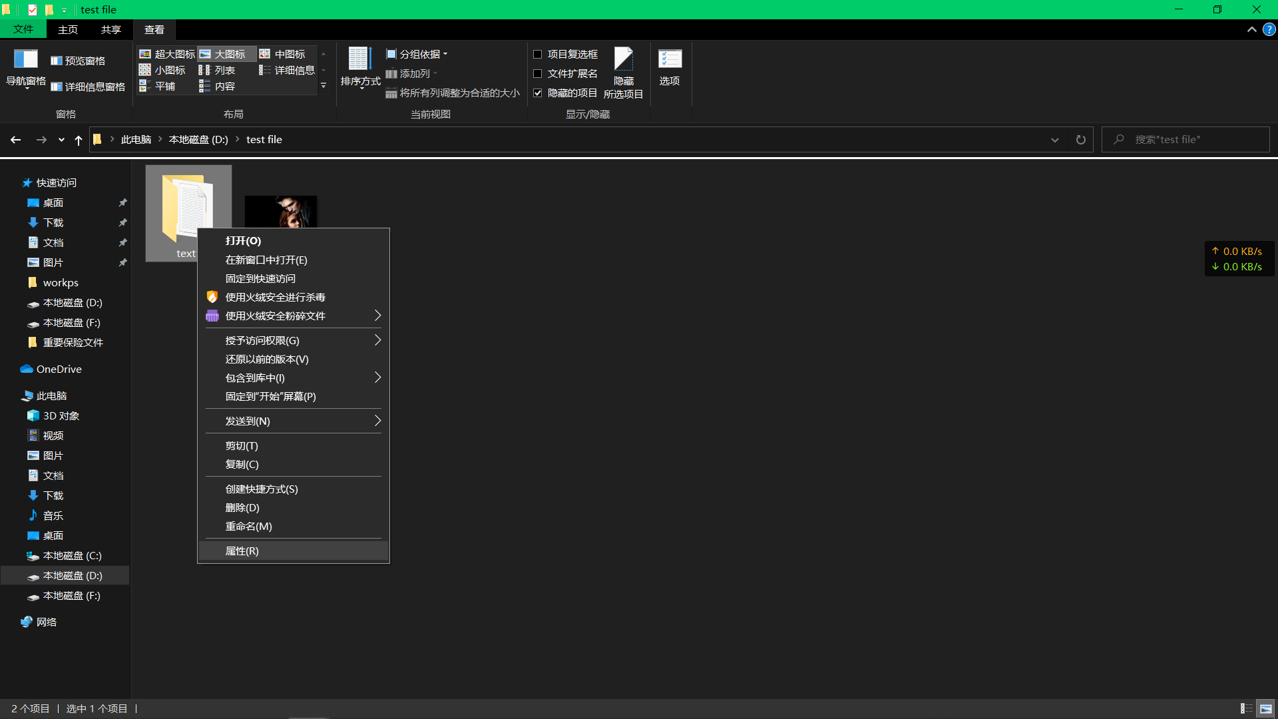
Task: Enable Item check boxes (项目复选框) checkbox
Action: [538, 55]
